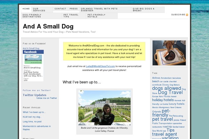Select the Europe tag
209x139 pixels.
(155, 97)
